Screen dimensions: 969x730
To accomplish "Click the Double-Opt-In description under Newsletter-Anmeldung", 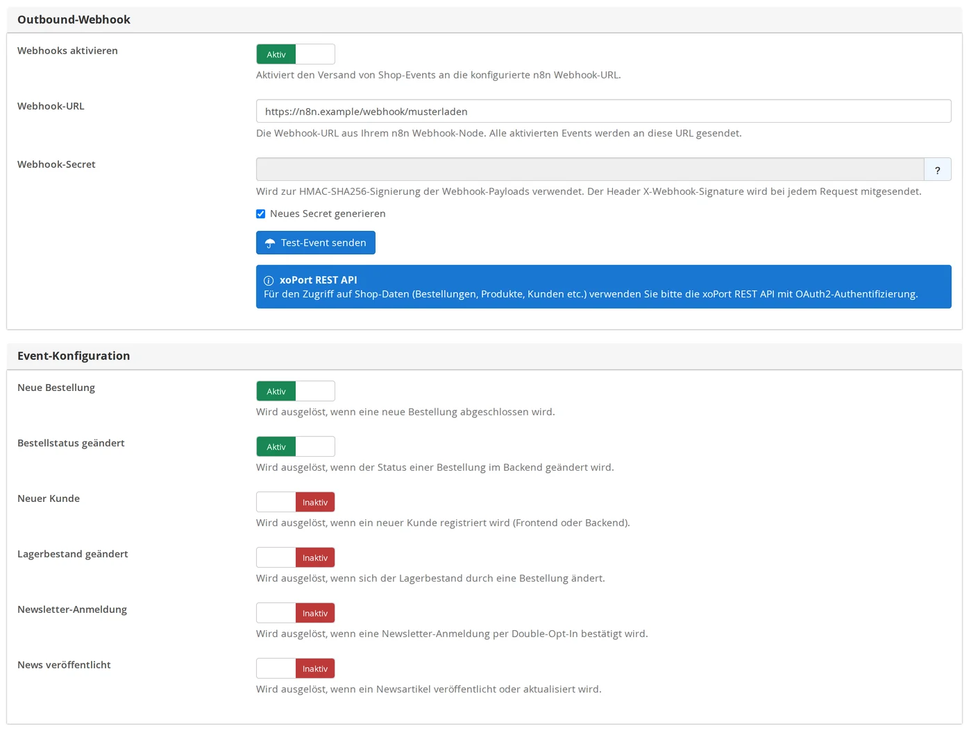I will (452, 634).
